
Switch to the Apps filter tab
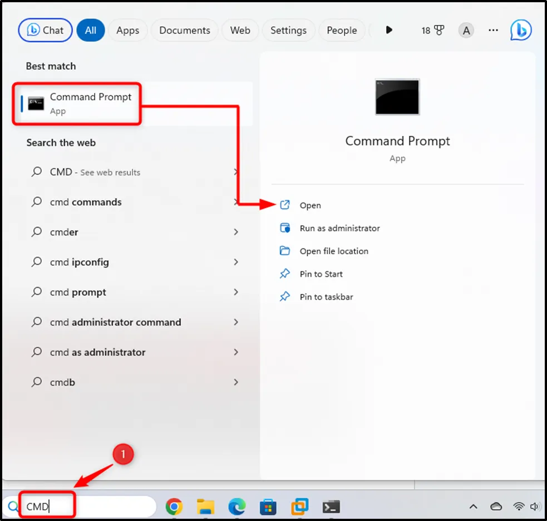tap(127, 30)
